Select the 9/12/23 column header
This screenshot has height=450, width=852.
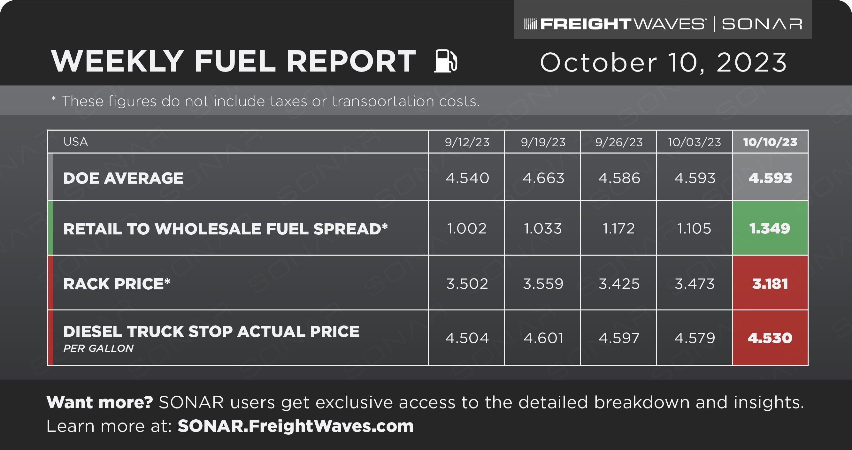click(466, 142)
